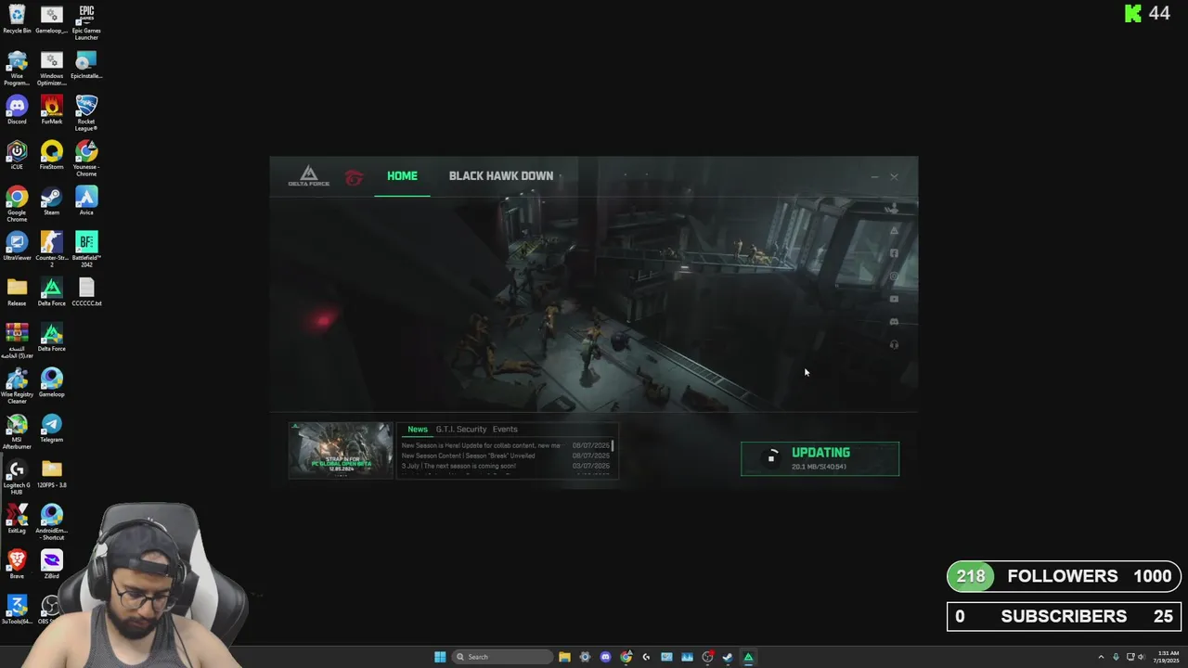Select the CCCCCC.txt file on desktop
Viewport: 1188px width, 668px height.
tap(86, 292)
